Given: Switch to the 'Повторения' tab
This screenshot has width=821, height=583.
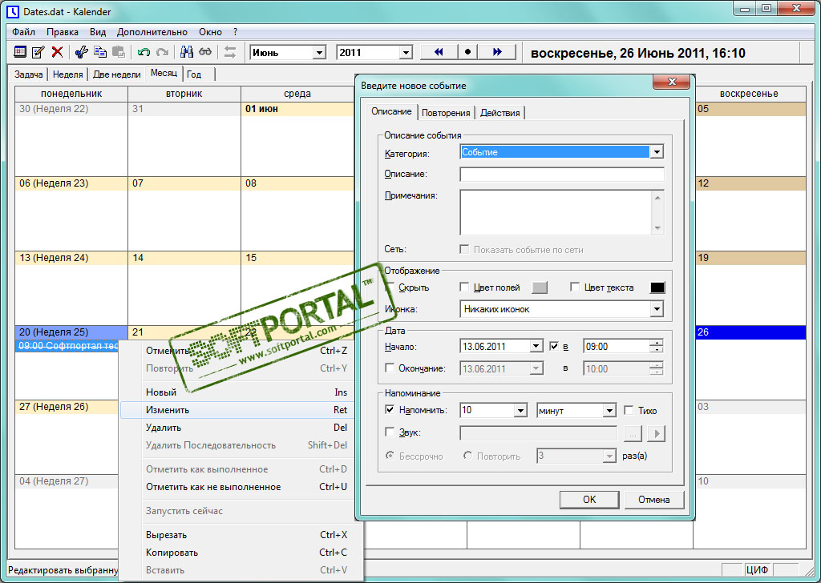Looking at the screenshot, I should [x=446, y=112].
